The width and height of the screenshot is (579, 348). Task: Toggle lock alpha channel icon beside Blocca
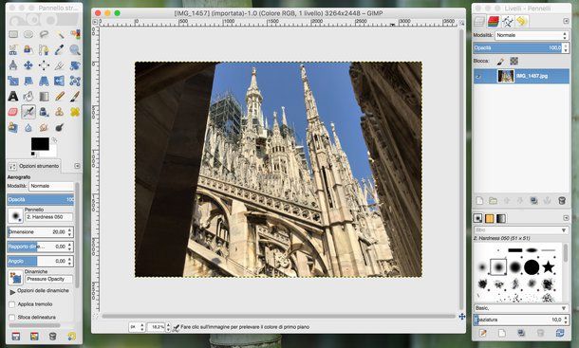pyautogui.click(x=514, y=61)
